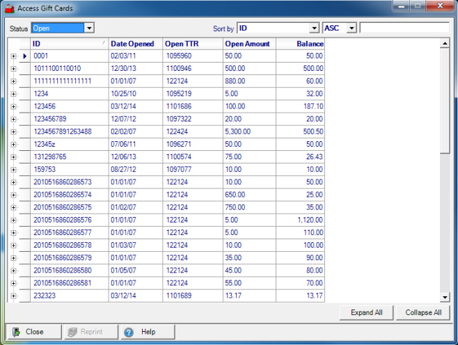This screenshot has height=345, width=458.
Task: Expand the row for gift card 1234
Action: click(x=13, y=93)
